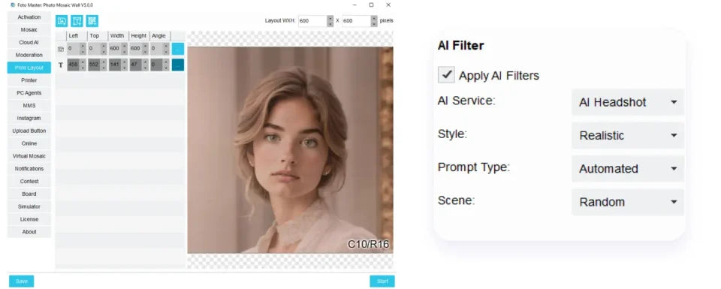Viewport: 721px width, 289px height.
Task: Go to the Simulator tab
Action: [x=29, y=206]
